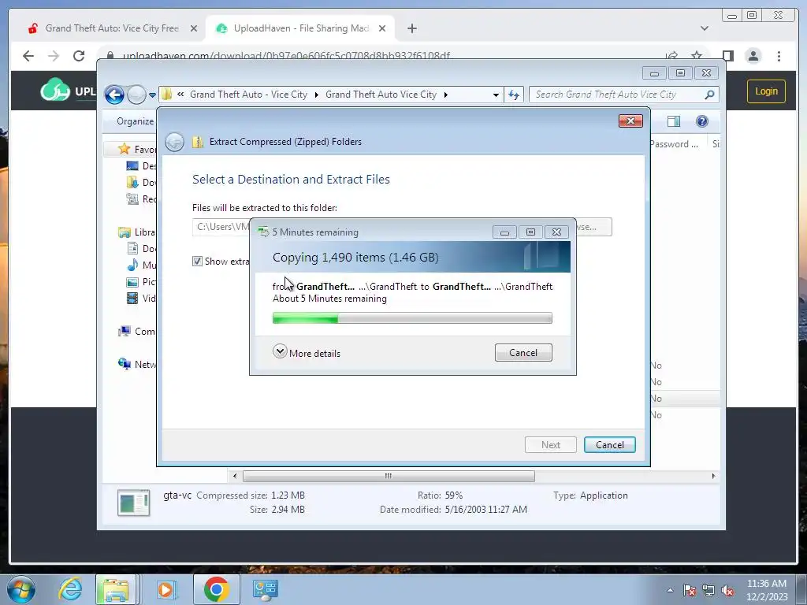807x605 pixels.
Task: Select Libraries in navigation pane
Action: click(137, 232)
